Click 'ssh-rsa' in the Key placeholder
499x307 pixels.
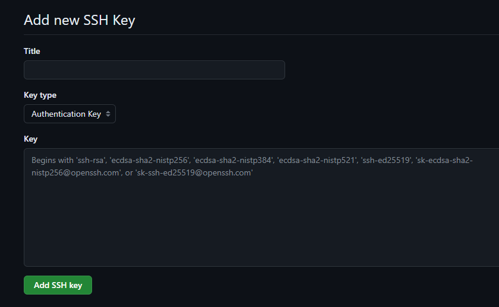click(x=90, y=161)
